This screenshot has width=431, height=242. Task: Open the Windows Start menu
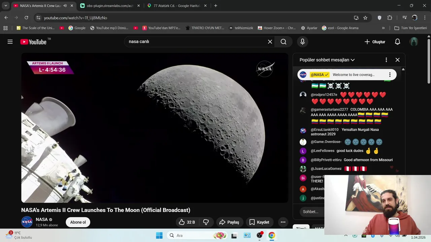159,235
